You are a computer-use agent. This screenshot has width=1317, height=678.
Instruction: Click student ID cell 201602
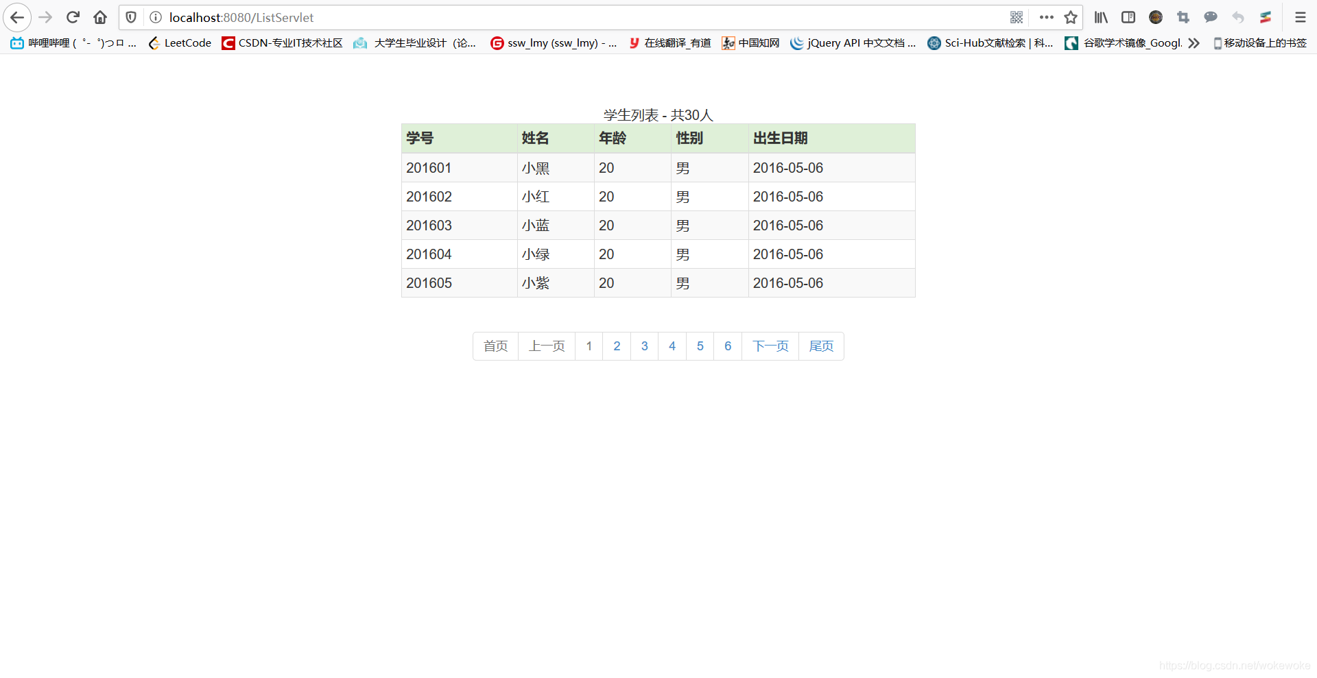point(460,197)
